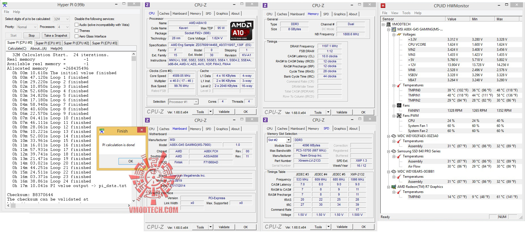
Task: Open the Processors count dropdown
Action: pyautogui.click(x=63, y=27)
